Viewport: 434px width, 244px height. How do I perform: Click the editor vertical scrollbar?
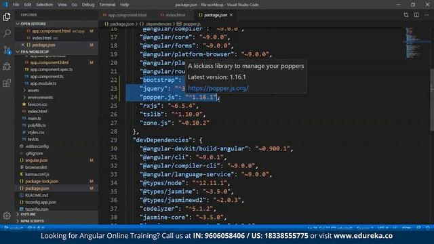(432, 100)
